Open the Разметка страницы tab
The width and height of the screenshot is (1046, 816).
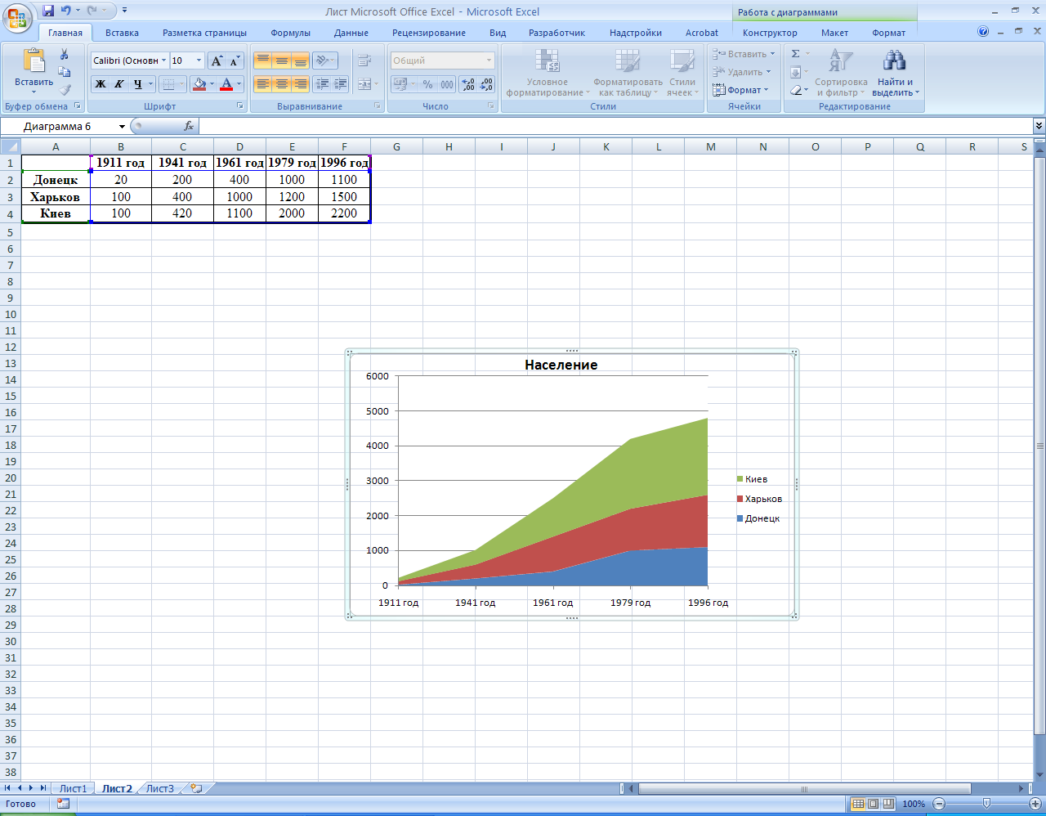(x=204, y=33)
